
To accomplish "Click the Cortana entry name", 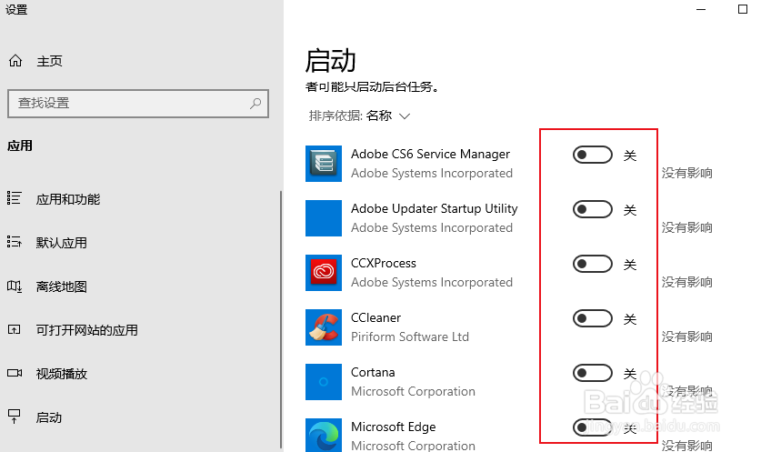I will [373, 372].
